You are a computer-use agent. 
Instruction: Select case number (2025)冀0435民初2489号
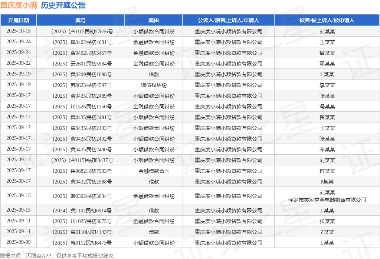click(x=82, y=96)
